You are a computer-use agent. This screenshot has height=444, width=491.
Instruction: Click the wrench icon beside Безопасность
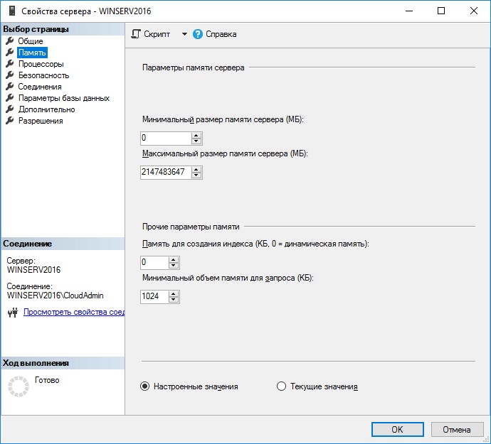click(10, 75)
